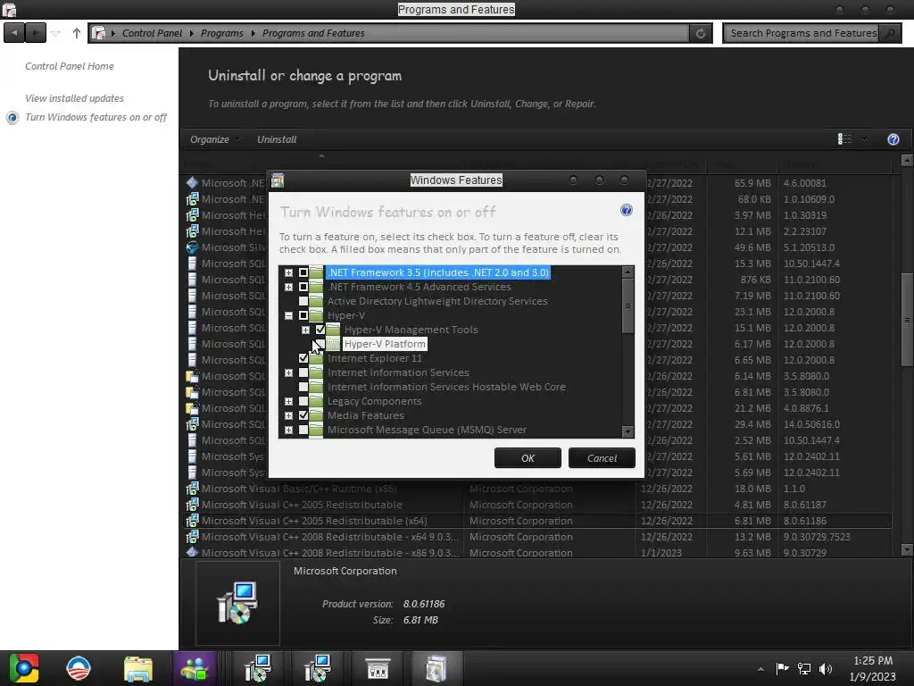Open the Obama-logo taskbar app

(x=79, y=668)
